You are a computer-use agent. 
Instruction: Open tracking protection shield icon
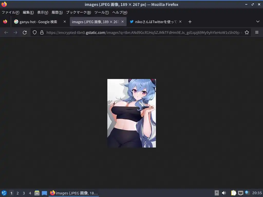[x=35, y=33]
